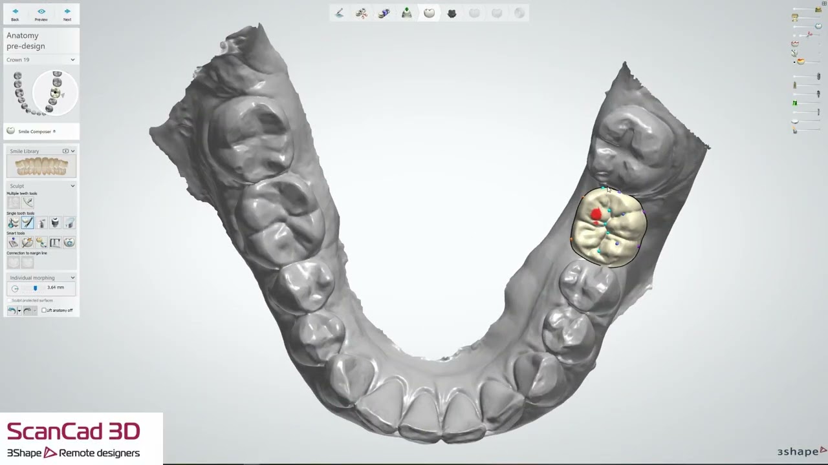Click the Undo arrow button
This screenshot has height=465, width=828.
12,311
